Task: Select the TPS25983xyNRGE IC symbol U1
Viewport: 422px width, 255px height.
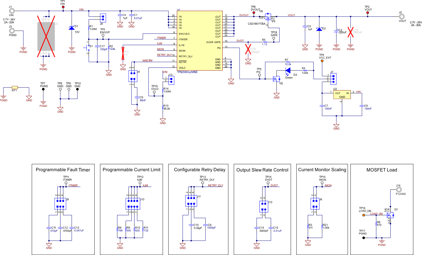Action: click(199, 40)
